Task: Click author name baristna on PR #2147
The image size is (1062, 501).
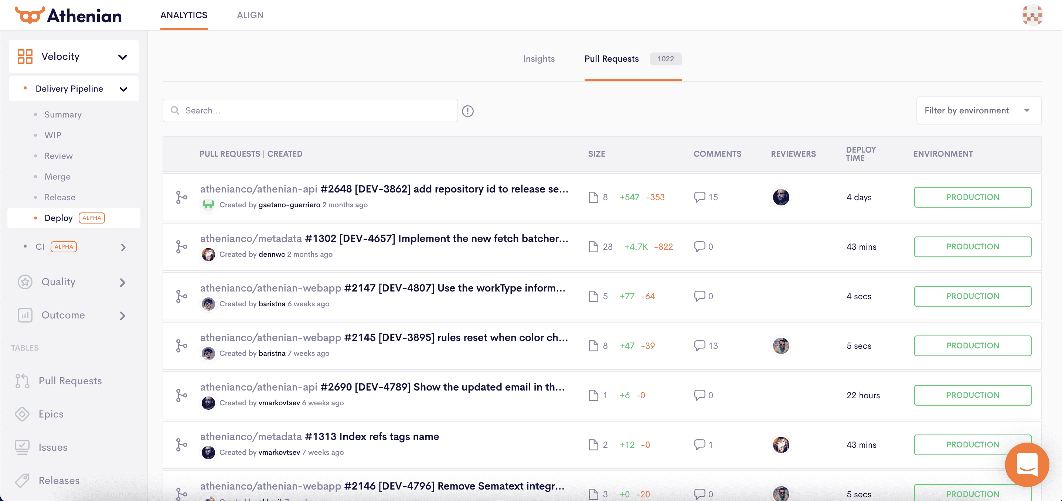Action: [x=272, y=303]
